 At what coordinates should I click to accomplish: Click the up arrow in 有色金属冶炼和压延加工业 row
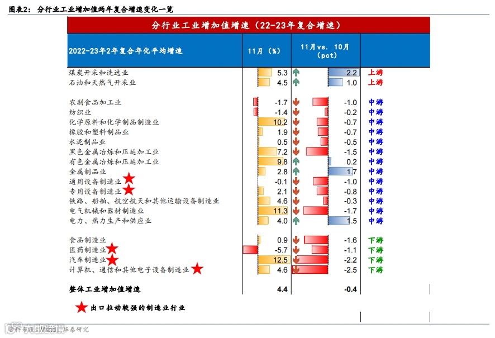click(x=296, y=161)
